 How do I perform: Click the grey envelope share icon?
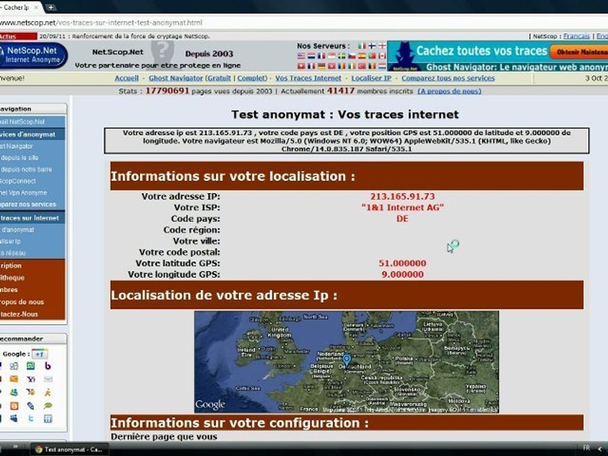[48, 379]
